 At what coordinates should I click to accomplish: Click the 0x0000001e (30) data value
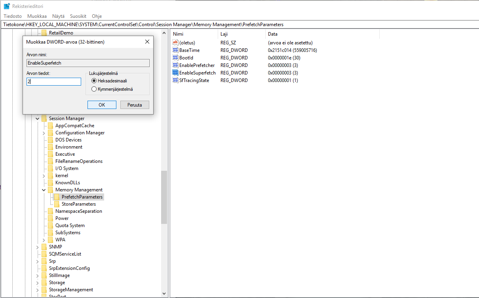click(284, 58)
